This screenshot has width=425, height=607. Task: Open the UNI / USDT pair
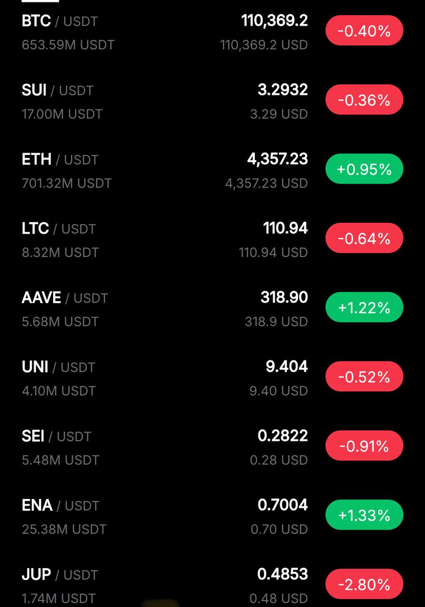pos(212,378)
